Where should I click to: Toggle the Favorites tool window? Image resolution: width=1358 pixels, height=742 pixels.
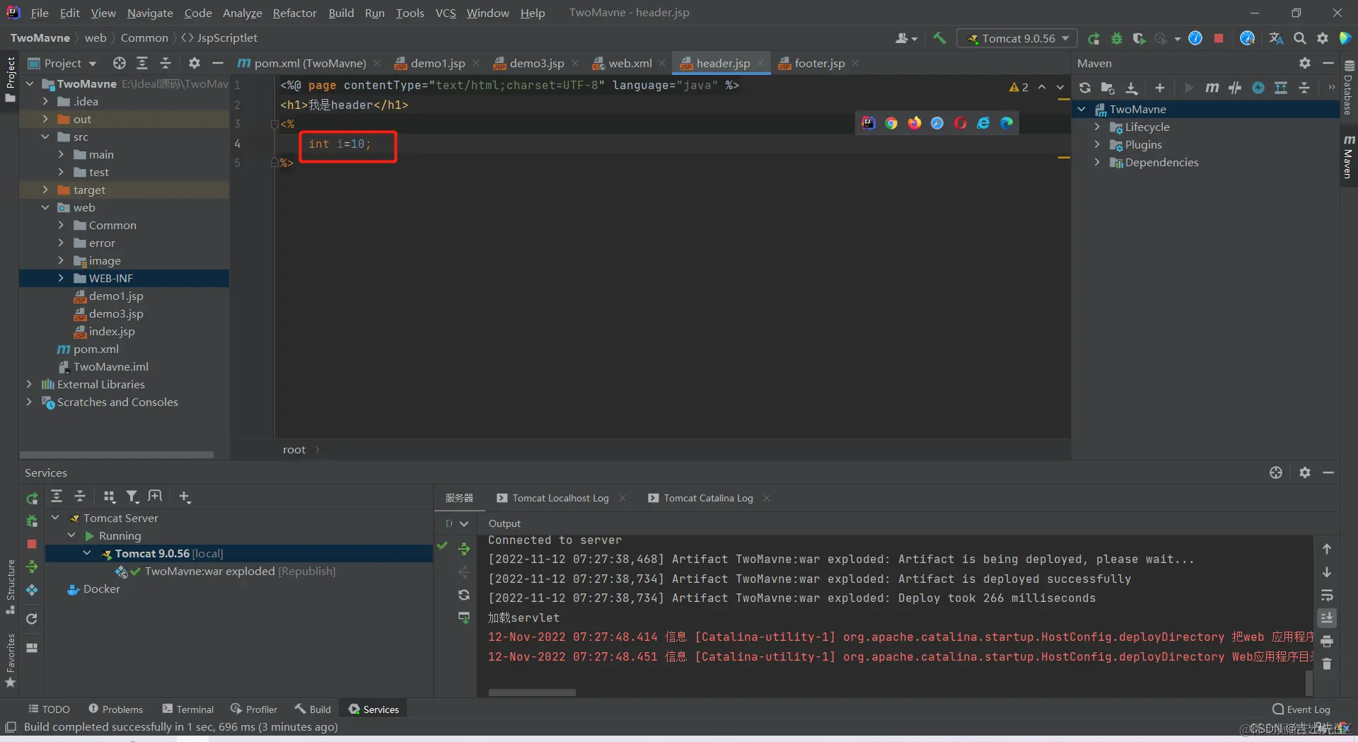point(10,661)
